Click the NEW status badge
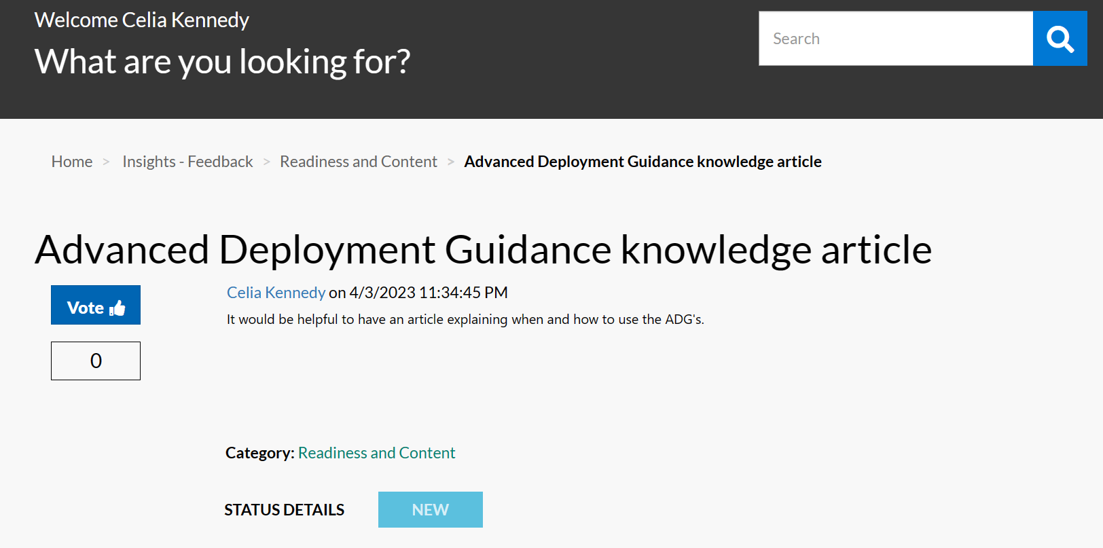Screen dimensions: 1103x548 (x=431, y=510)
